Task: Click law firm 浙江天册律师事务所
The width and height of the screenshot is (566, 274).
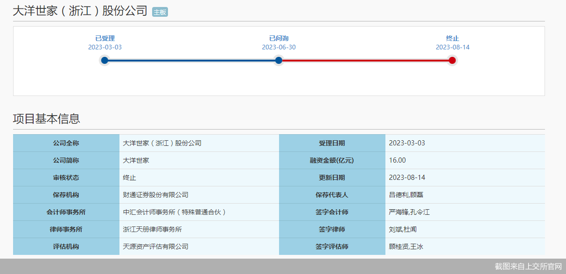Action: point(152,229)
